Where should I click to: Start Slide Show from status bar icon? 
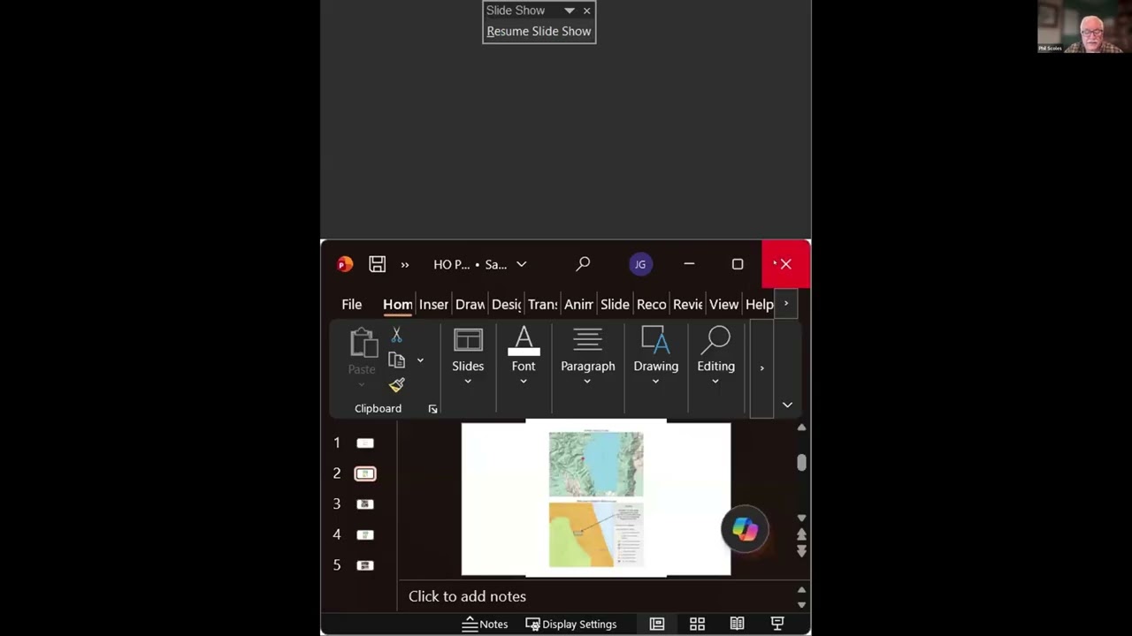click(777, 624)
